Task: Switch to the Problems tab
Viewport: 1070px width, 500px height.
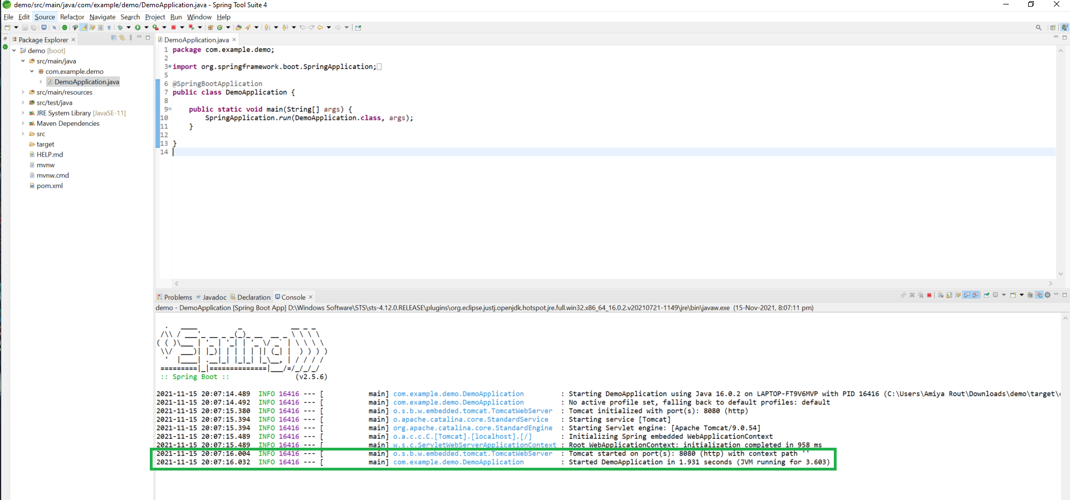Action: [177, 297]
